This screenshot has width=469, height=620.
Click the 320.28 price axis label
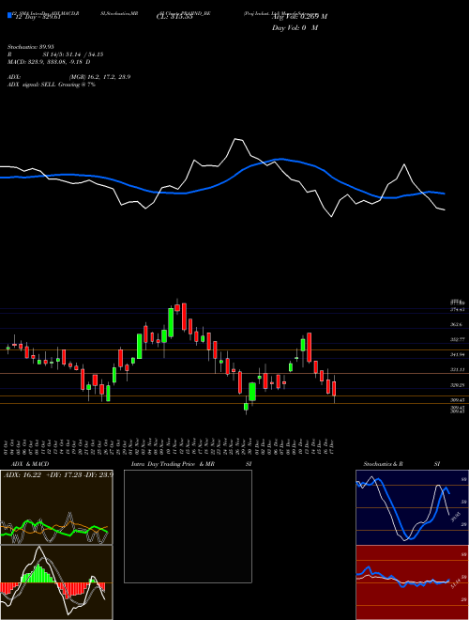tap(458, 385)
